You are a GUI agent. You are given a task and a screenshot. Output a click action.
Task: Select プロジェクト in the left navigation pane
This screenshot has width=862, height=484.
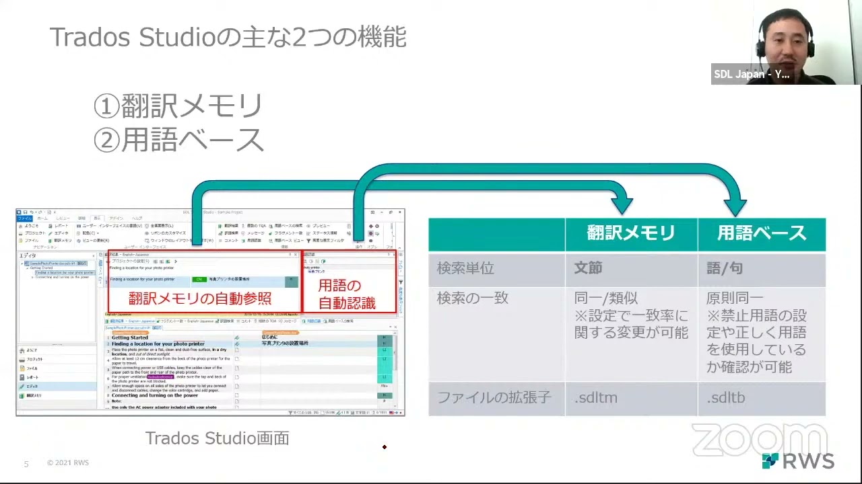click(57, 360)
